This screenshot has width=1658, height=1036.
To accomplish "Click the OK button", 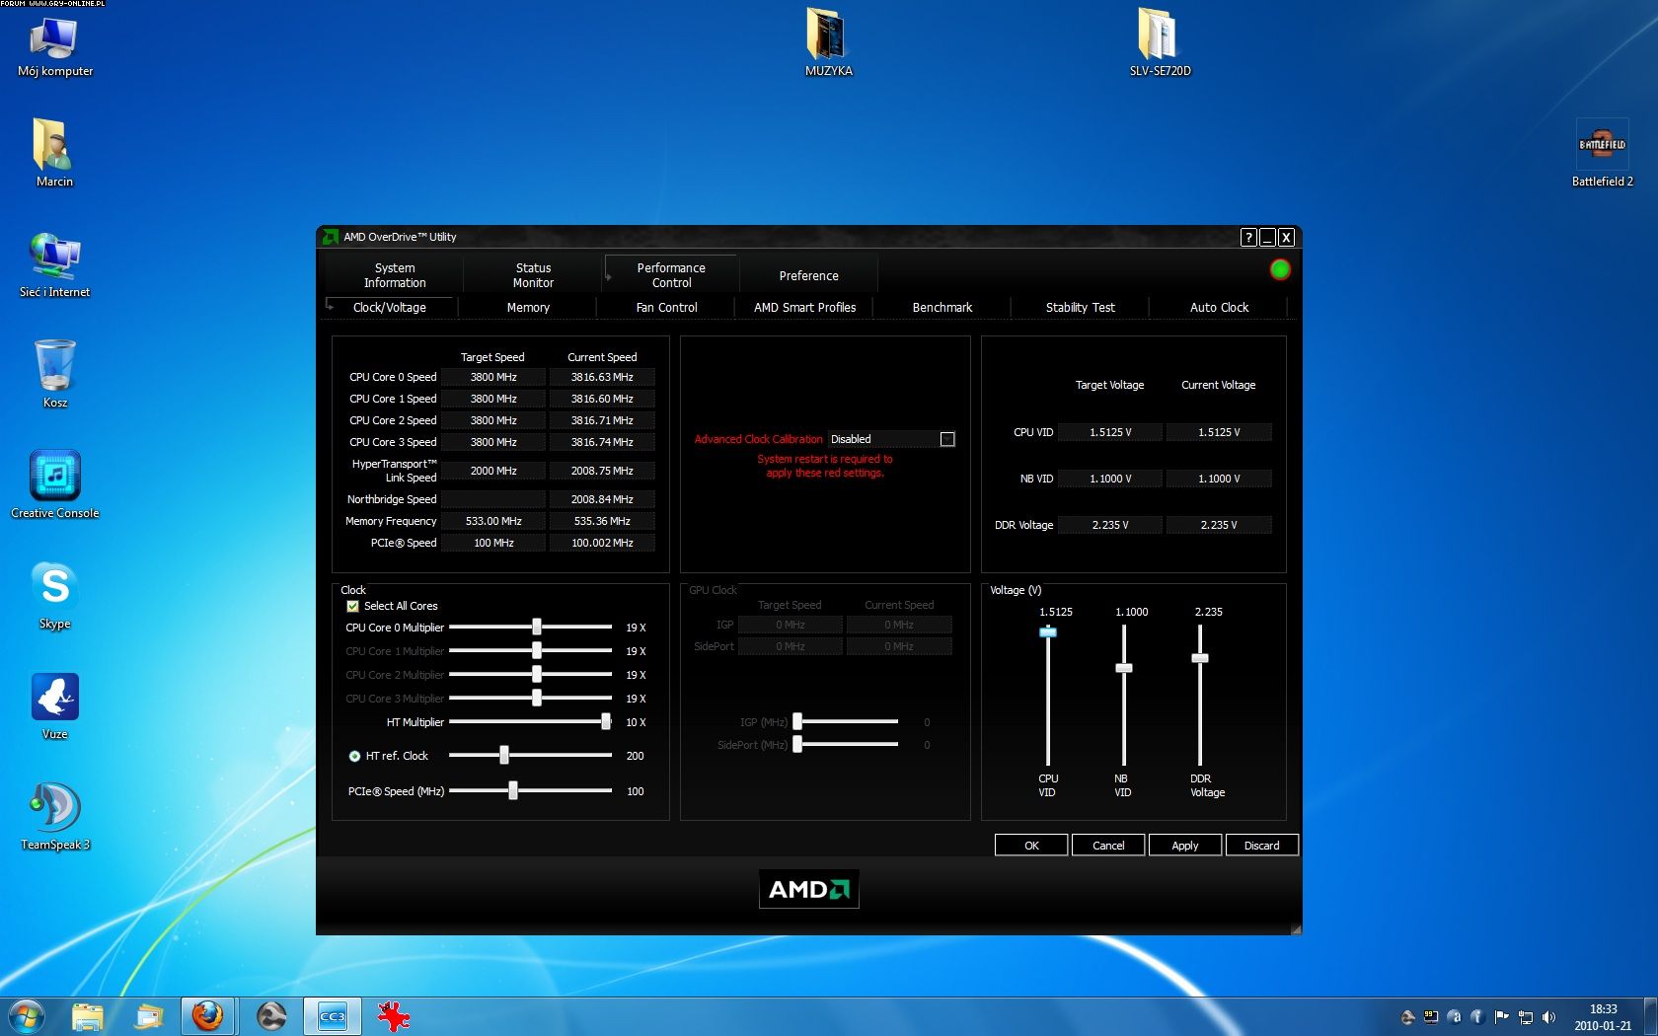I will click(1031, 846).
